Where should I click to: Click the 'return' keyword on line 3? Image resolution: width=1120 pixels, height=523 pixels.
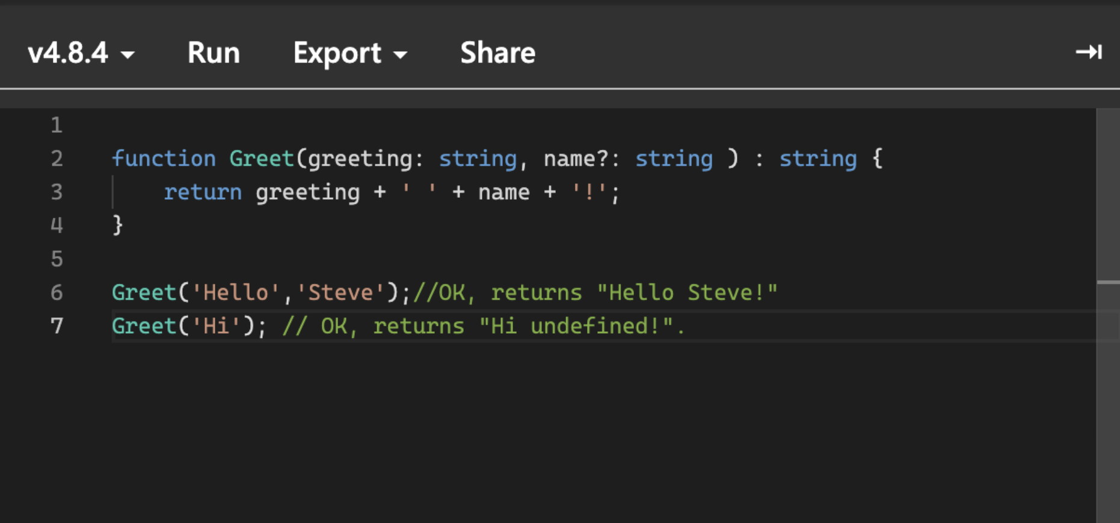[x=203, y=192]
